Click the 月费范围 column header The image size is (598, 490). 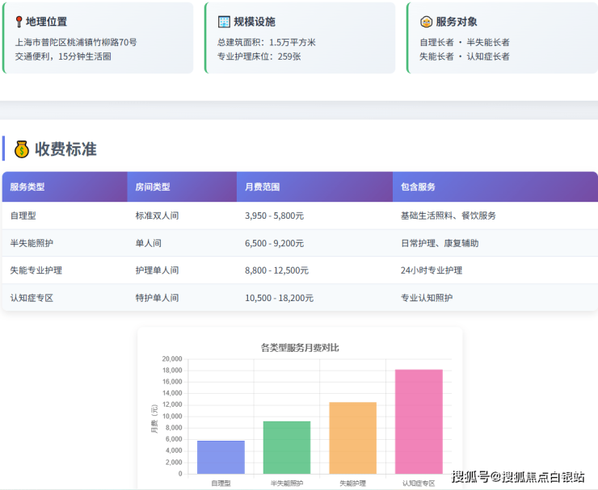coord(262,186)
